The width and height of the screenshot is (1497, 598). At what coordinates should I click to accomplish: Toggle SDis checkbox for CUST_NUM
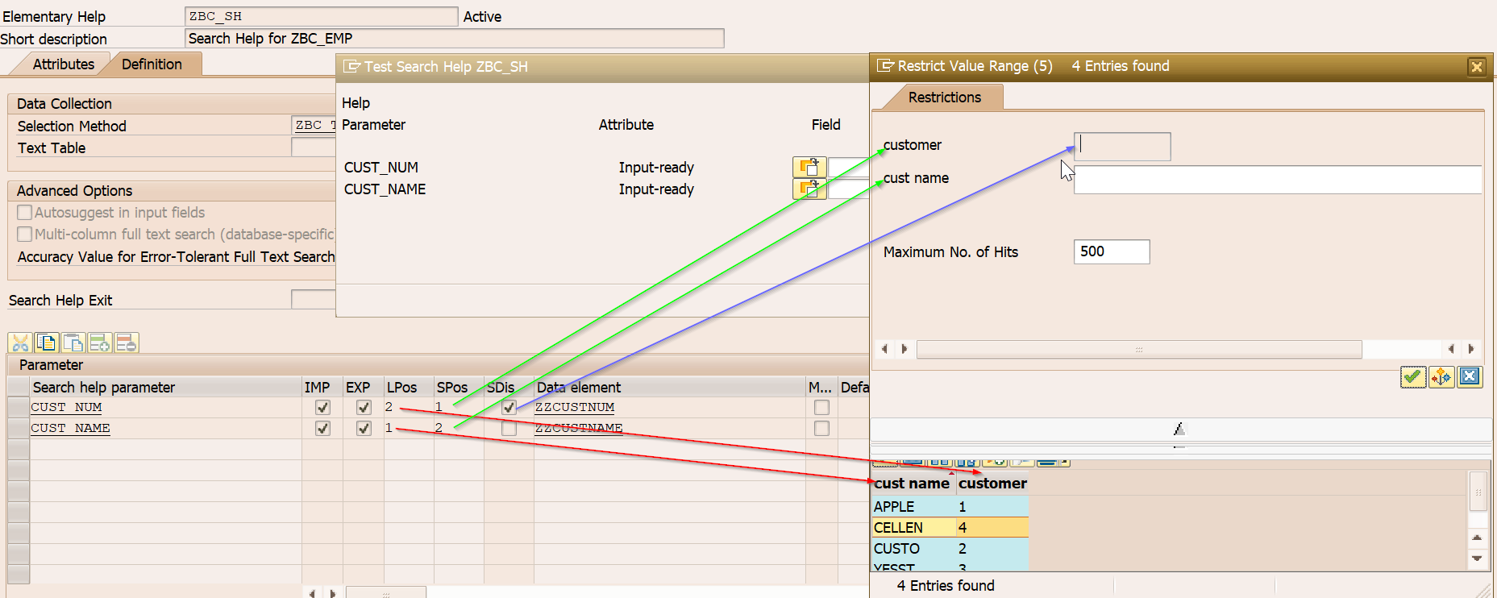[509, 408]
